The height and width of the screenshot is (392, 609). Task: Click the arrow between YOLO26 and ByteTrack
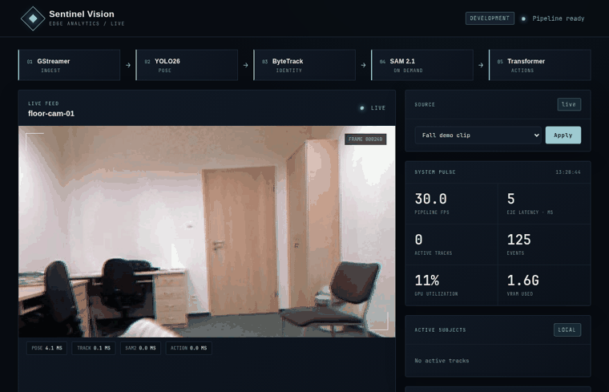tap(245, 65)
